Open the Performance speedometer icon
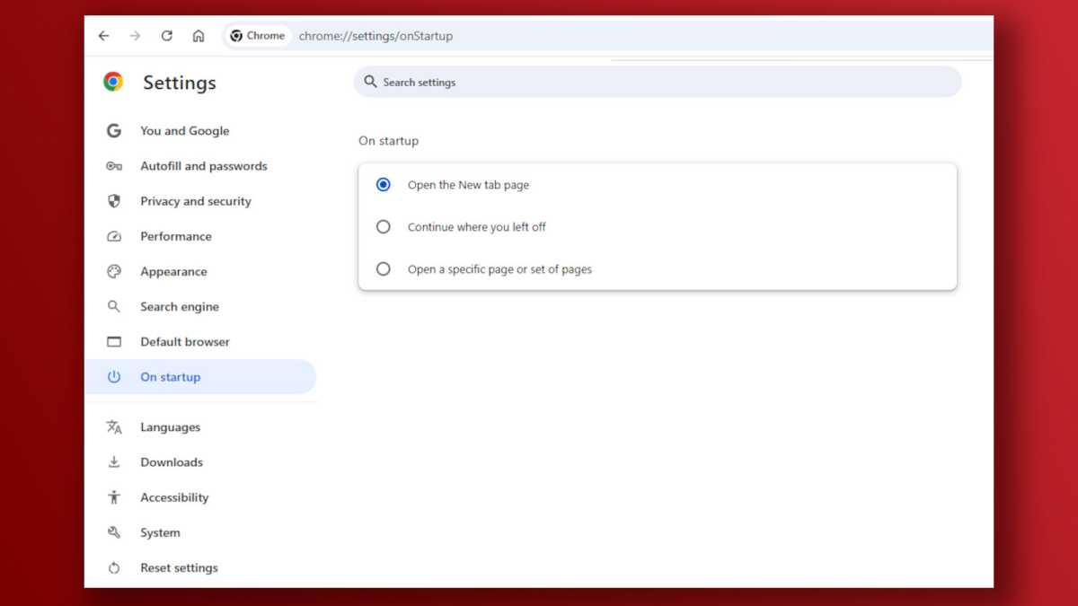1078x606 pixels. (114, 236)
